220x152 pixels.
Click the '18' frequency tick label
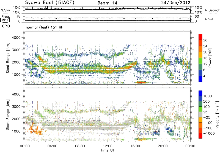(18, 16)
